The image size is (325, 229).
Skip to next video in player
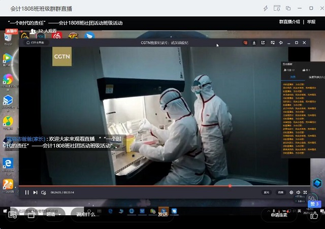(35, 192)
